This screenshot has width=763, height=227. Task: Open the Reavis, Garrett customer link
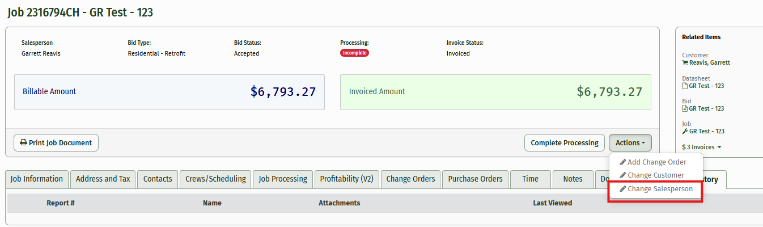point(709,63)
